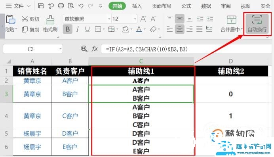This screenshot has height=157, width=274.
Task: Open the font size dropdown showing 12
Action: click(135, 19)
